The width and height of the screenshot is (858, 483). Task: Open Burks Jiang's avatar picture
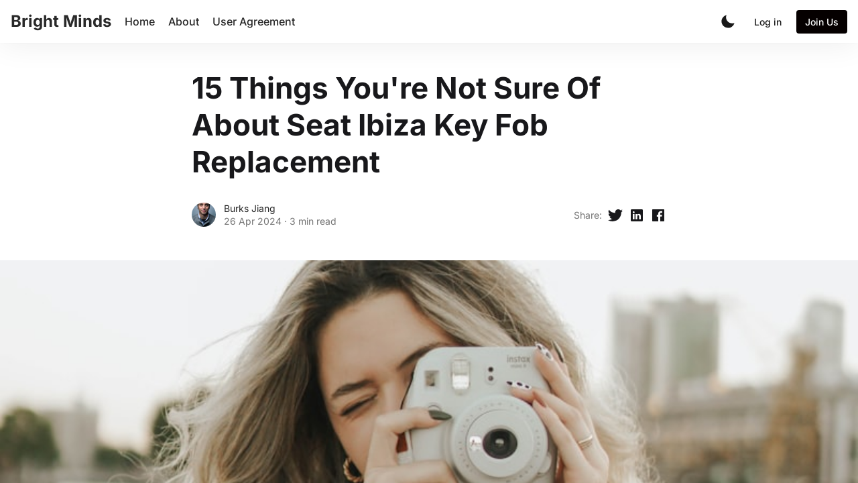204,215
